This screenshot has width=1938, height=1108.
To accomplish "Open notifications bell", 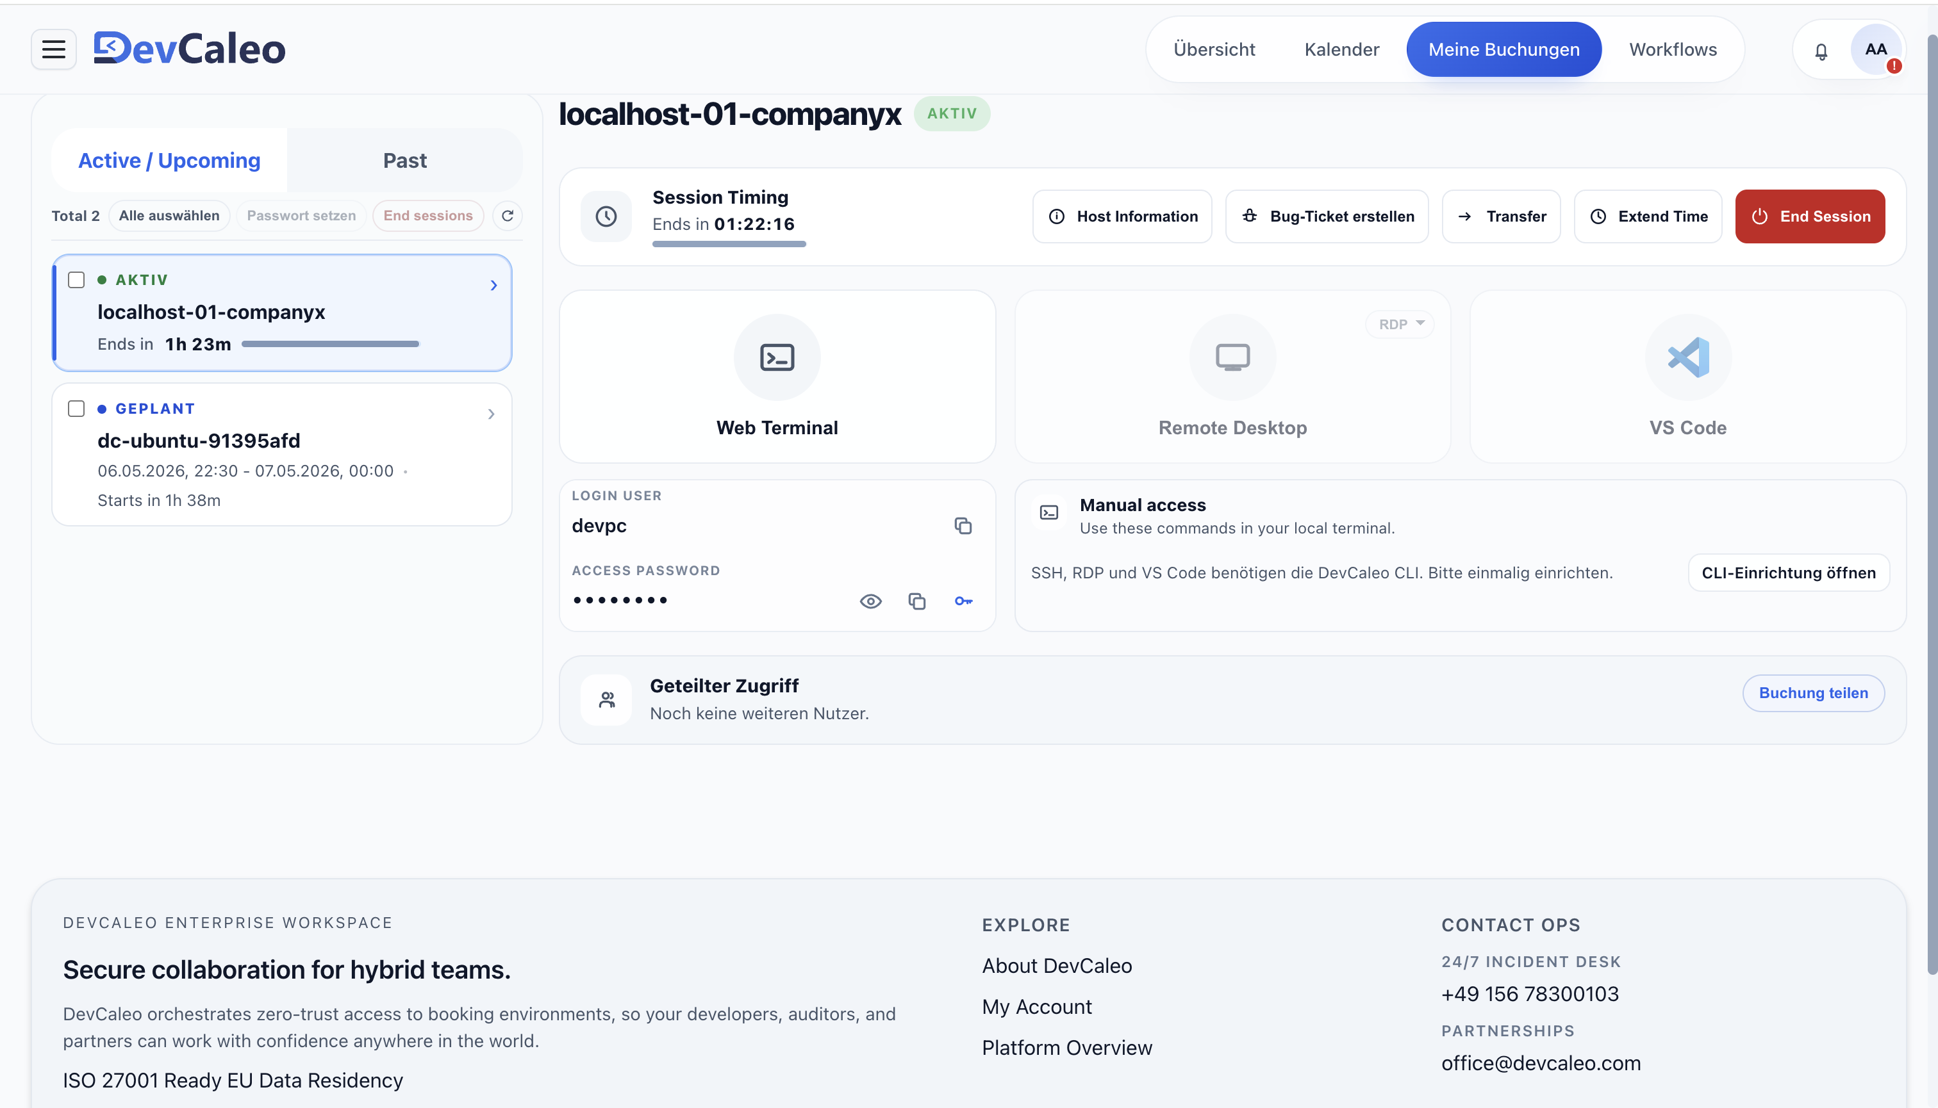I will 1821,51.
